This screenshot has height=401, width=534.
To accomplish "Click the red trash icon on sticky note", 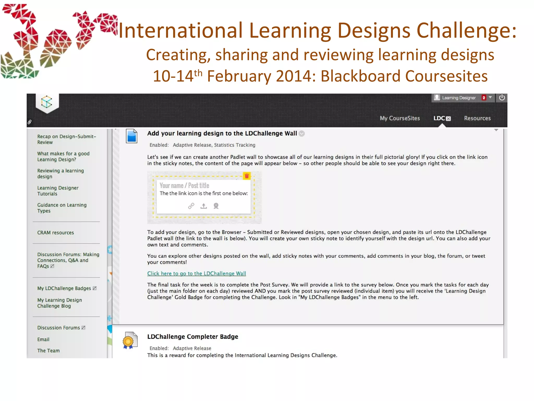I will 247,176.
